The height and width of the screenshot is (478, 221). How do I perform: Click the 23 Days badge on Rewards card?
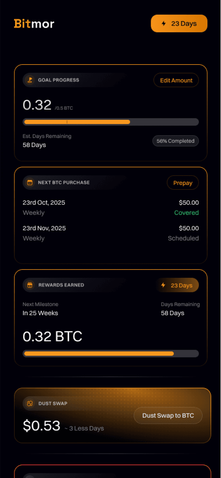(177, 285)
